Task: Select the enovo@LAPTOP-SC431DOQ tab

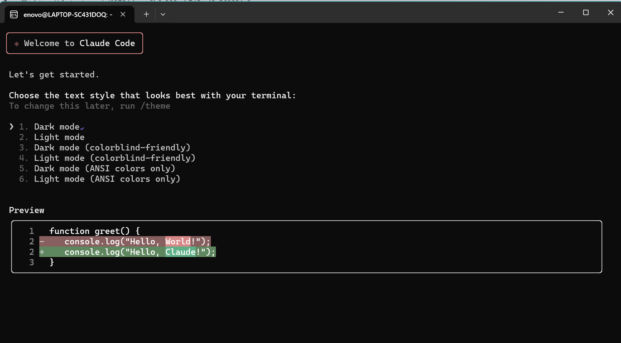Action: point(68,14)
